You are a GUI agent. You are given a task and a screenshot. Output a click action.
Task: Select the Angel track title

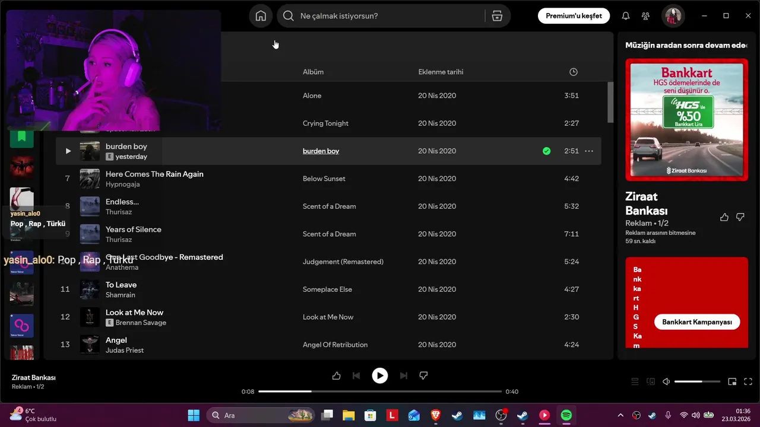116,340
